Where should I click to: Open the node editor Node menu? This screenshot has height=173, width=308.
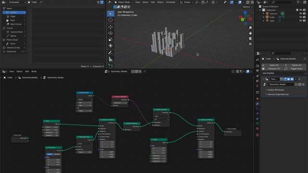pos(34,72)
